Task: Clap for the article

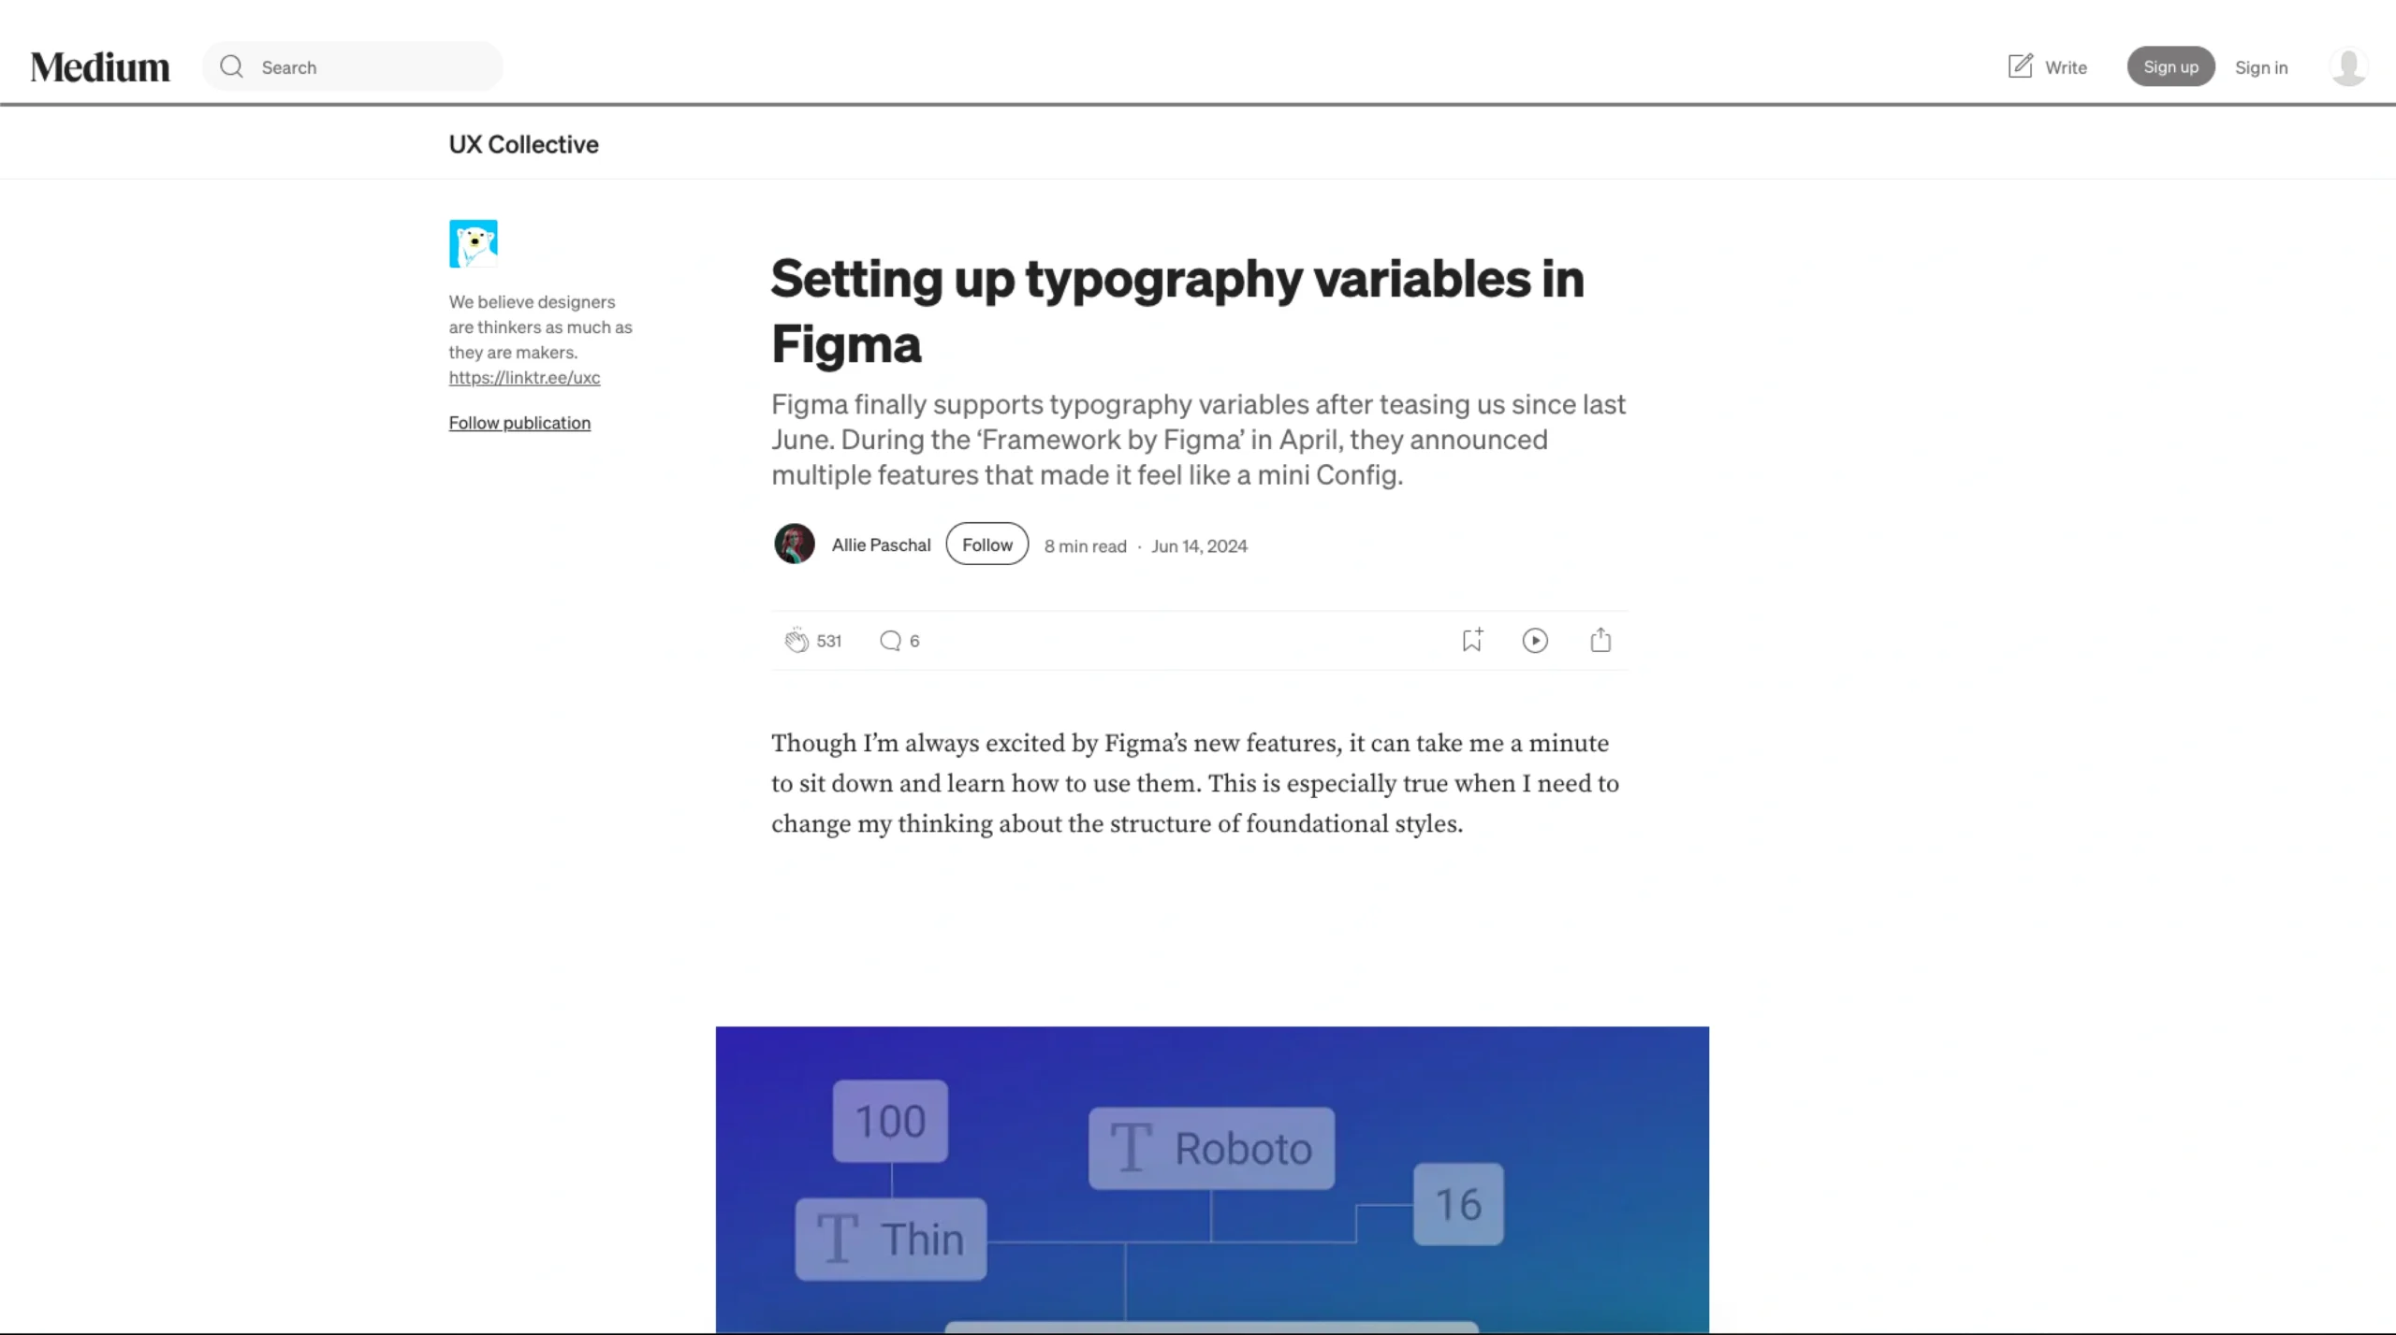Action: (796, 640)
